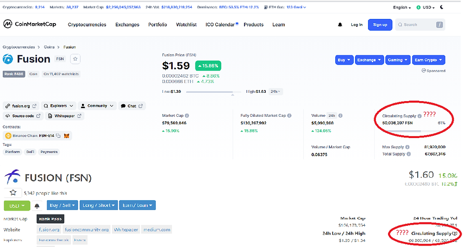Click the green 15.86% price change badge
463x247 pixels.
click(x=208, y=66)
